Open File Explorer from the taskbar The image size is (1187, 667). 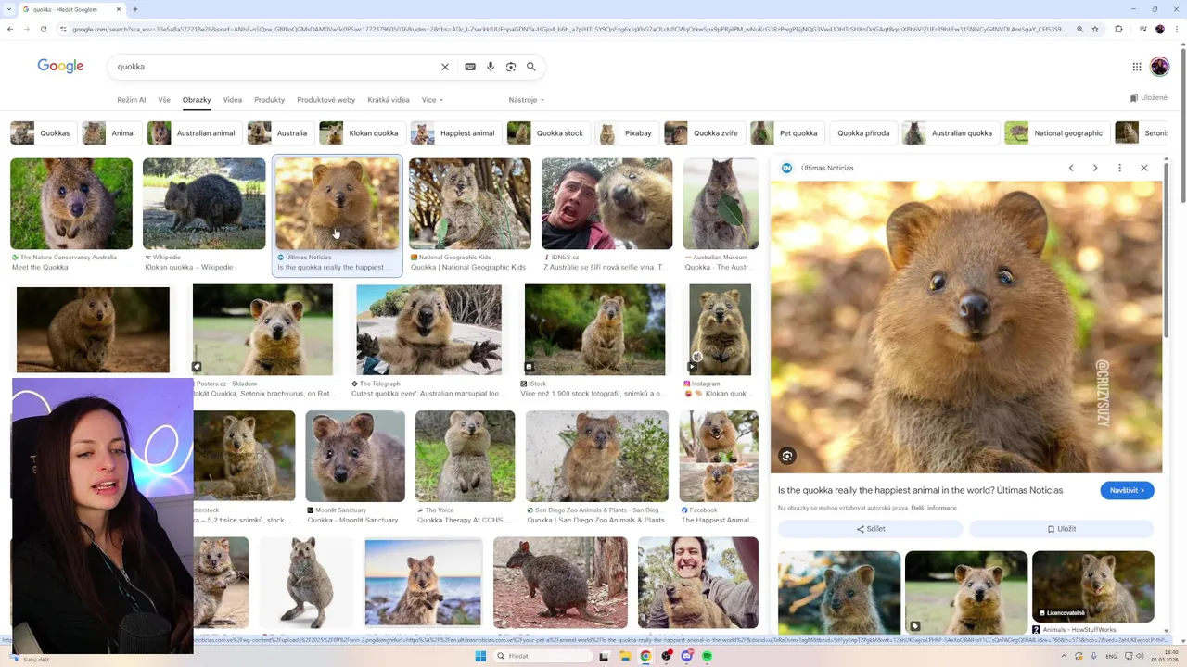point(625,656)
